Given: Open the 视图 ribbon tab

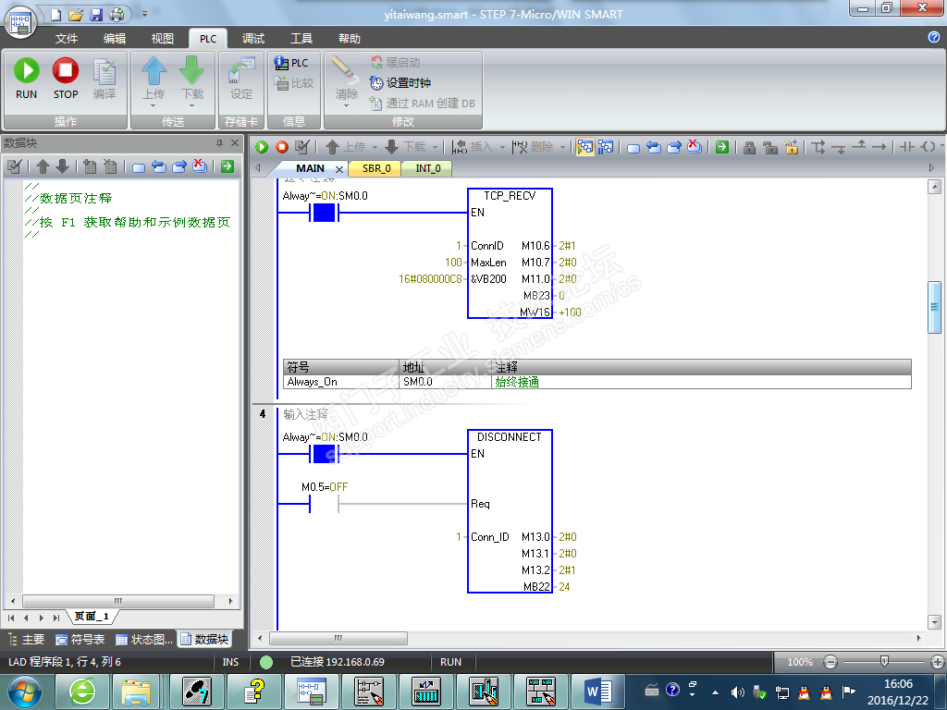Looking at the screenshot, I should coord(163,39).
